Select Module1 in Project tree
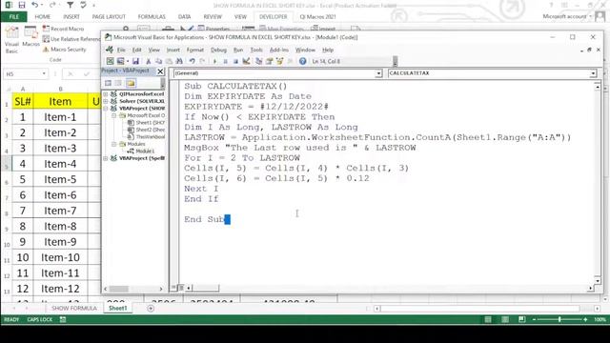Image resolution: width=610 pixels, height=343 pixels. (141, 151)
